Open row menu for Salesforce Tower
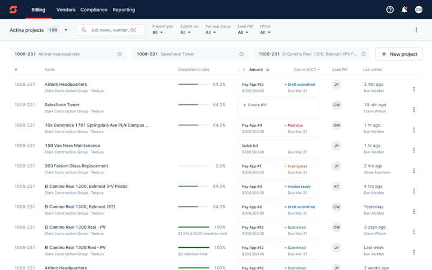Viewport: 432px width, 270px height. (414, 109)
